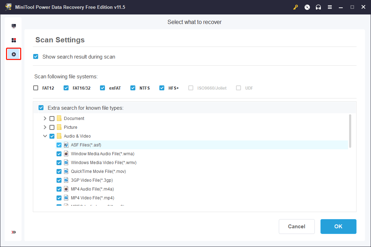Open the four-squares utilities sidebar icon

(x=14, y=40)
